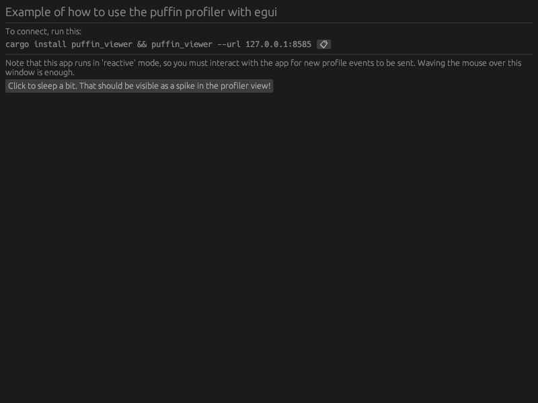Click the puffin profiler heading text
The image size is (538, 403).
[141, 12]
